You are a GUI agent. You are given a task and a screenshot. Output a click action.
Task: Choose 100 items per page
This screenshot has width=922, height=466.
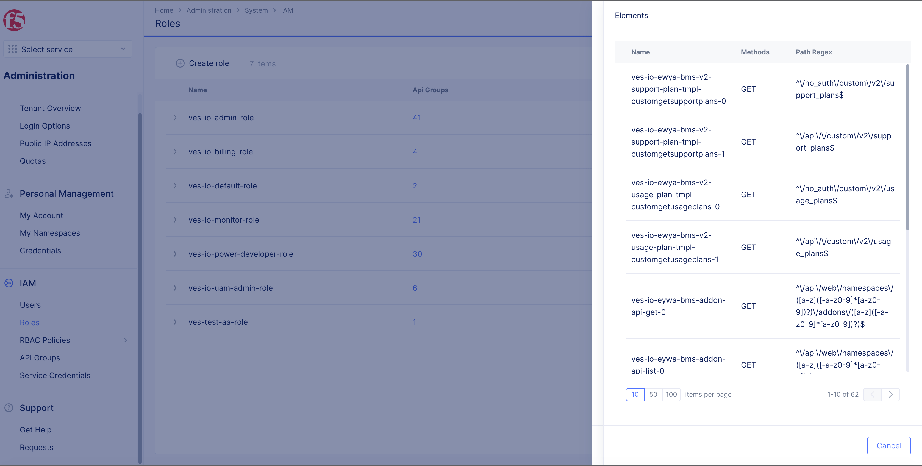[x=671, y=394]
